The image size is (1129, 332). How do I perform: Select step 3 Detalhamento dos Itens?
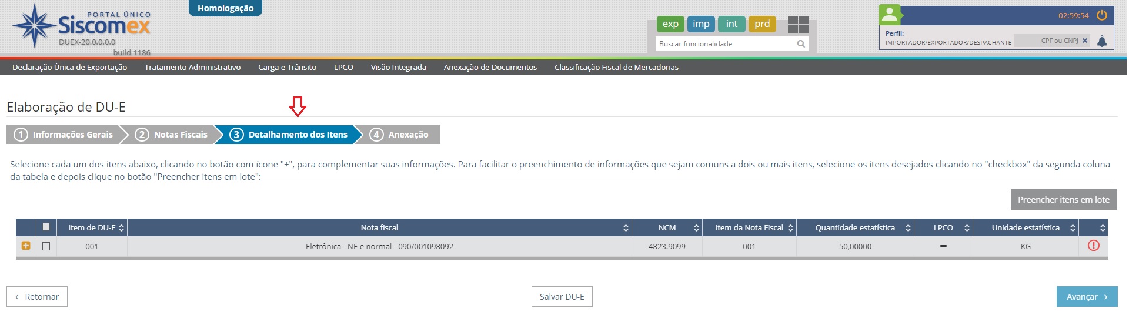pos(289,135)
